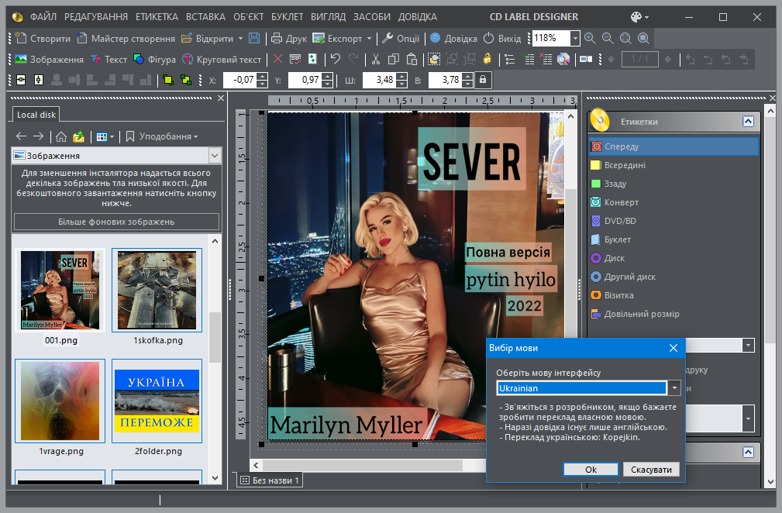Open the Відкрити dropdown arrow
This screenshot has width=782, height=513.
pyautogui.click(x=240, y=39)
